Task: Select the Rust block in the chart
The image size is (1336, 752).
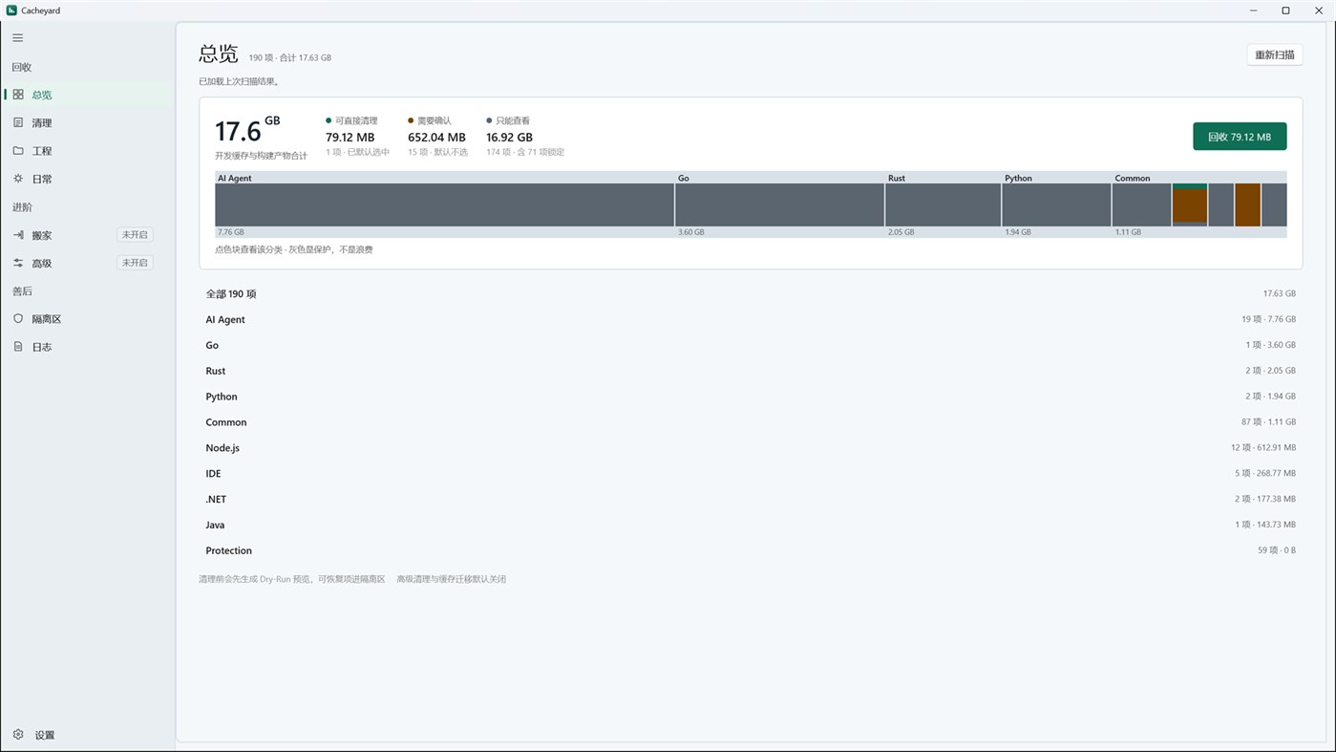Action: 943,204
